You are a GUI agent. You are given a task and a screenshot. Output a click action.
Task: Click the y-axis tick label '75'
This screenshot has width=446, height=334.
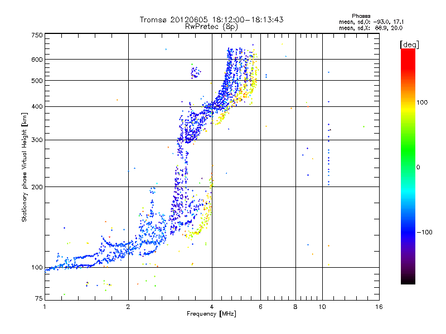[39, 298]
